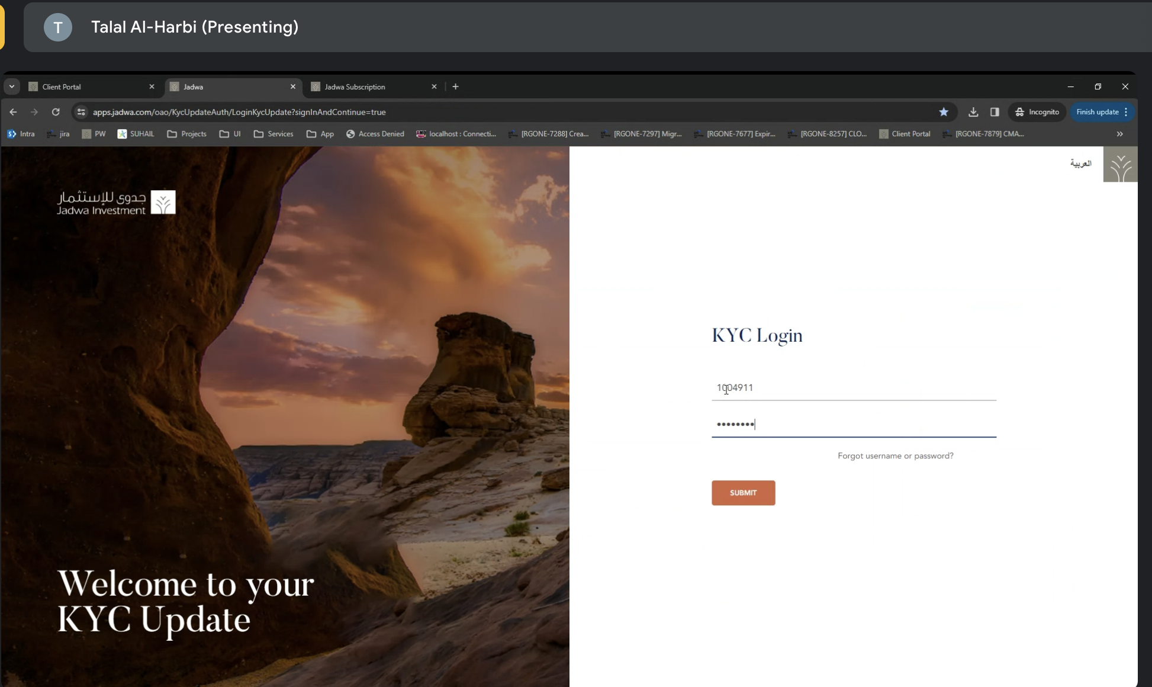The height and width of the screenshot is (687, 1152).
Task: Focus the password field
Action: [854, 425]
